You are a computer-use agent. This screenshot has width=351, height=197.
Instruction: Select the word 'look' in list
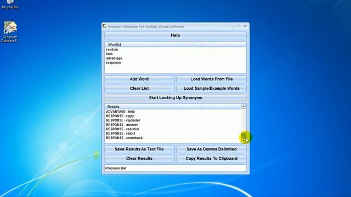click(x=109, y=54)
